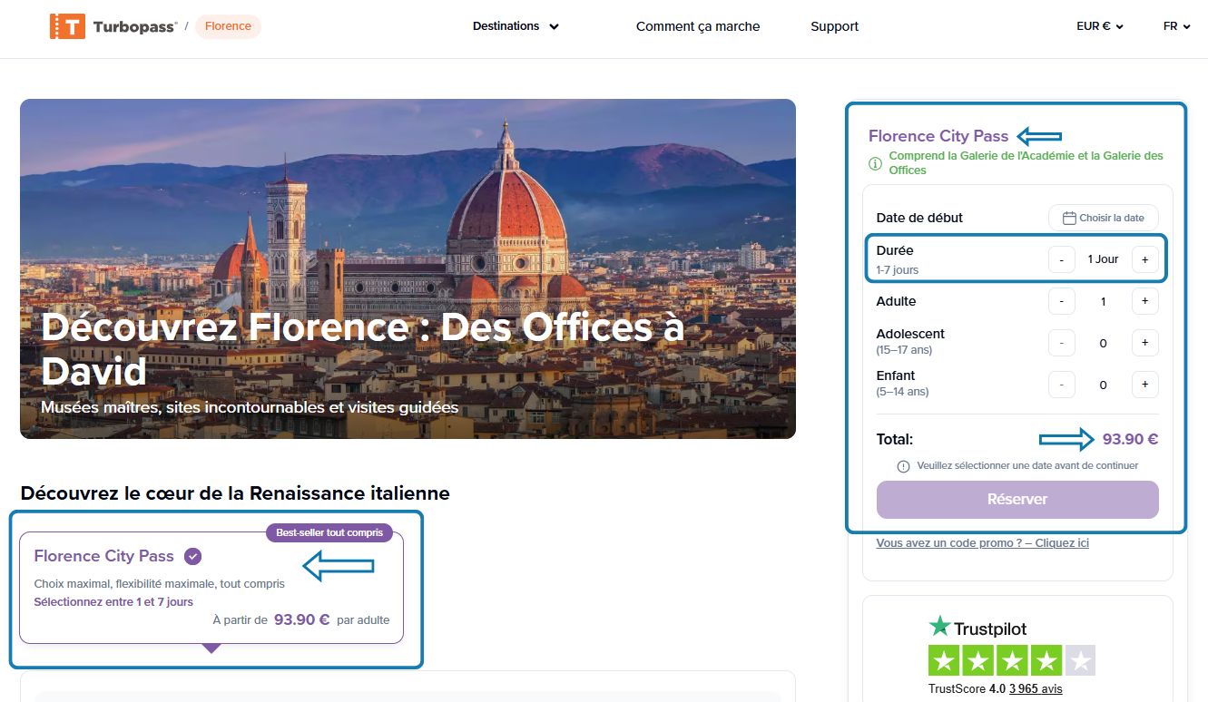
Task: Increase Durée with the plus button
Action: [1145, 259]
